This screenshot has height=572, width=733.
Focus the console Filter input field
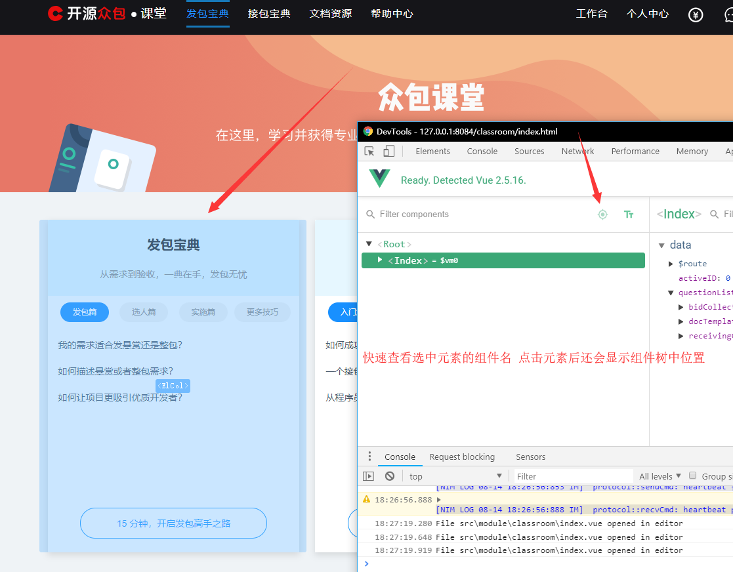point(574,476)
